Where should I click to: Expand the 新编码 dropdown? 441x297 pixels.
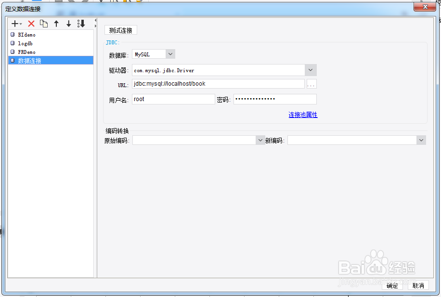coord(421,140)
